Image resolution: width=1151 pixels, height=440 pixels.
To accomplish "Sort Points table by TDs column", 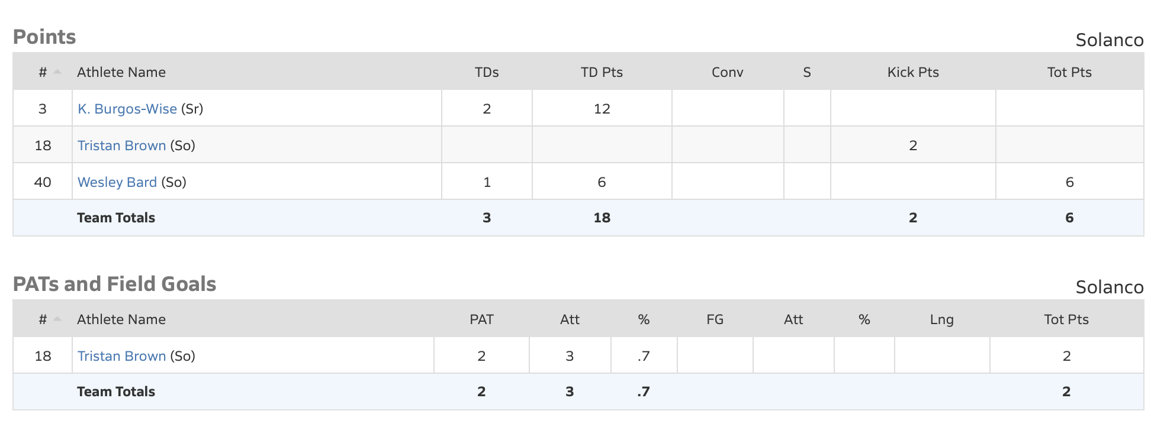I will click(487, 72).
